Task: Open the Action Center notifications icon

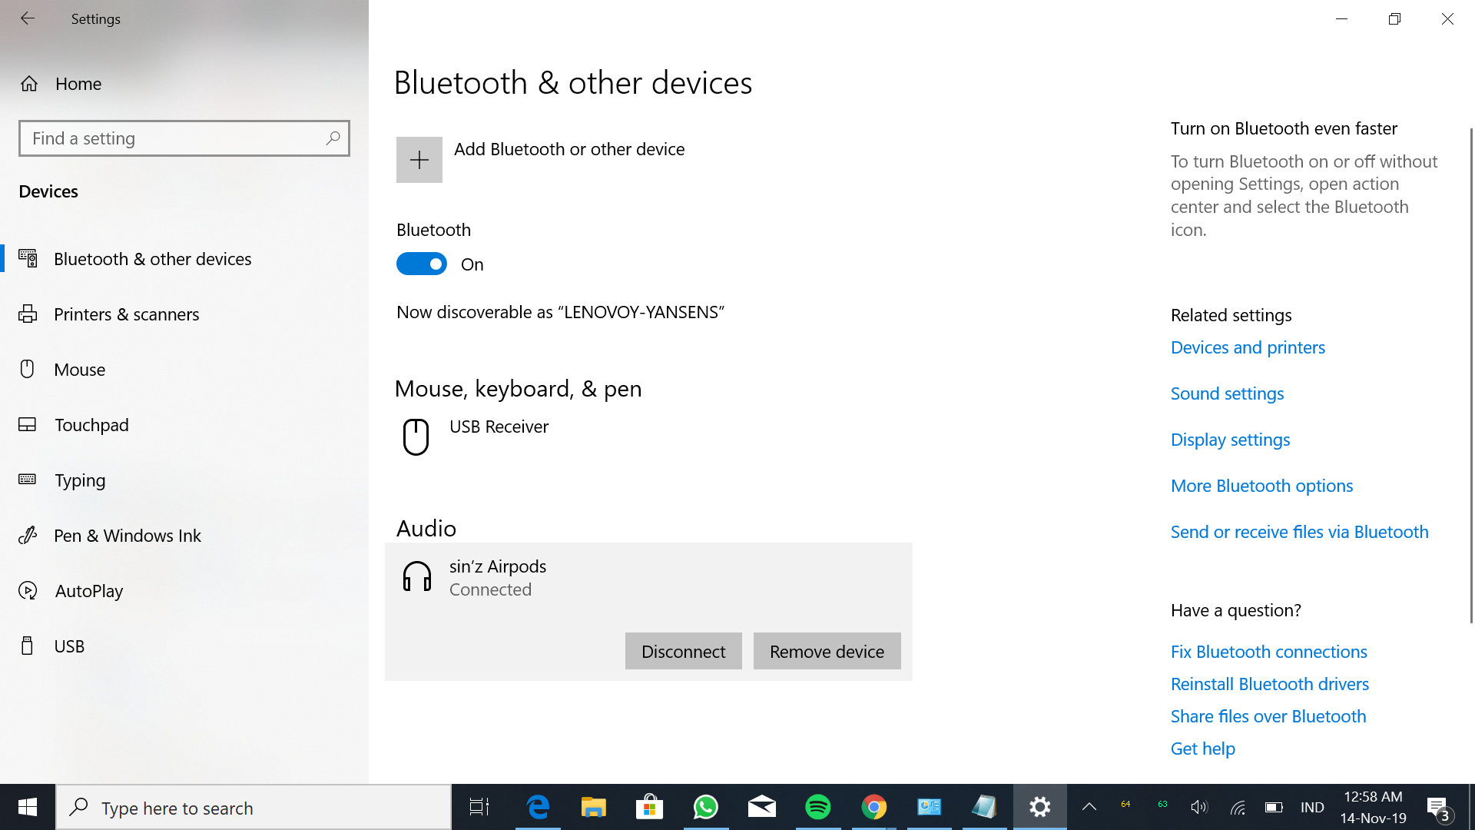Action: (1440, 807)
